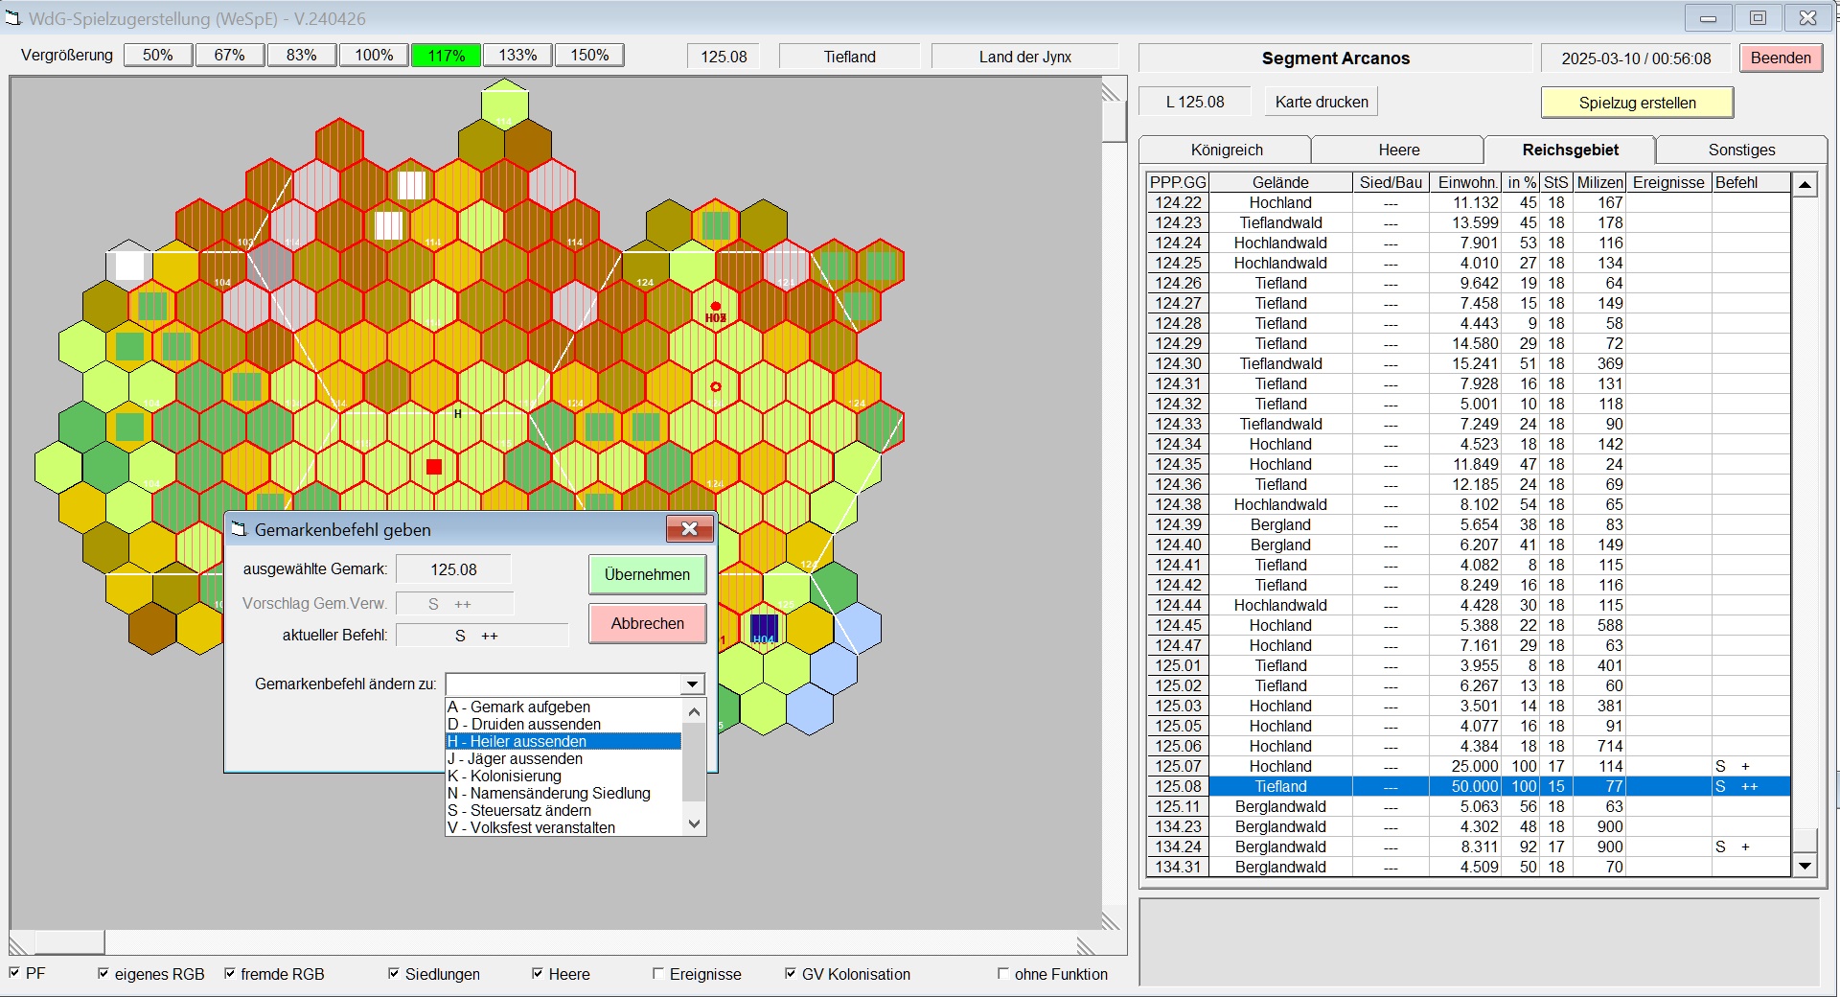Toggle the eigenes RGB checkbox
Viewport: 1840px width, 997px height.
(103, 973)
